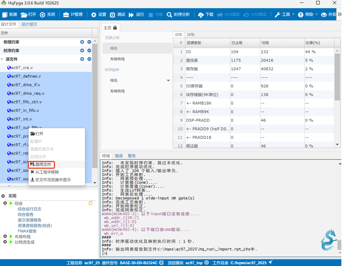Collapse the 源文件 tree section
Image resolution: width=343 pixels, height=266 pixels.
pyautogui.click(x=3, y=59)
